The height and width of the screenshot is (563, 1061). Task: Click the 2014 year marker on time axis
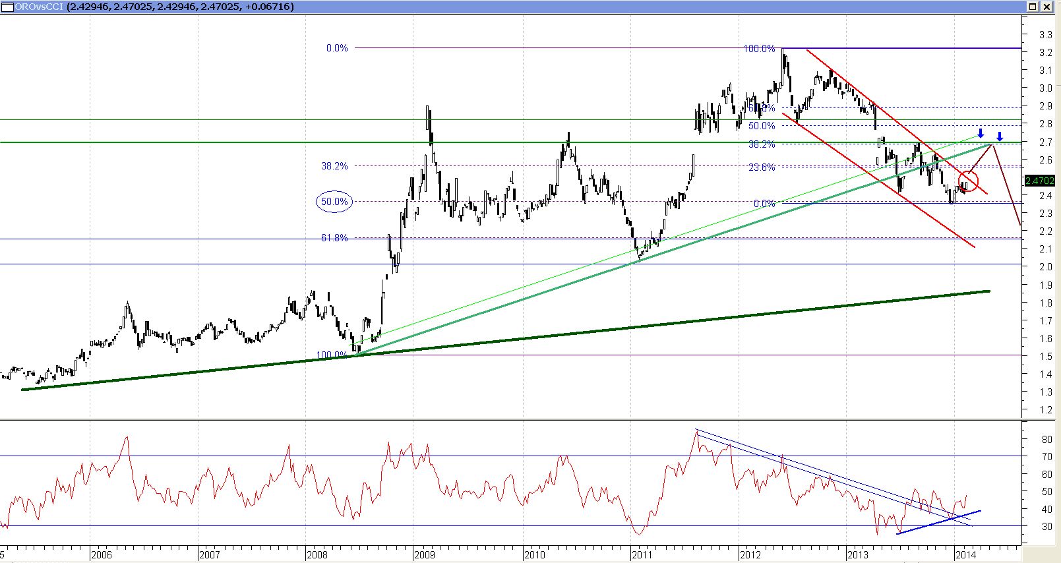(x=965, y=555)
